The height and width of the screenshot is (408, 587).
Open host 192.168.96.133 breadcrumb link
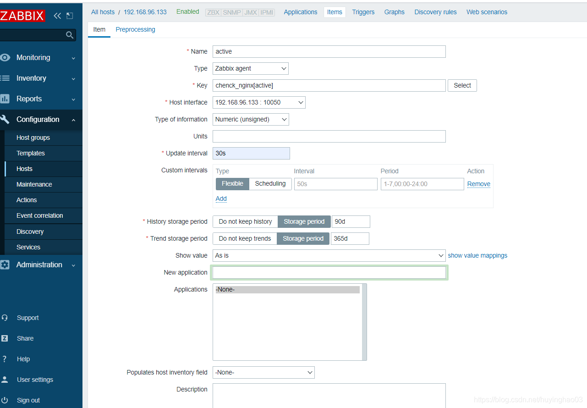[x=145, y=12]
